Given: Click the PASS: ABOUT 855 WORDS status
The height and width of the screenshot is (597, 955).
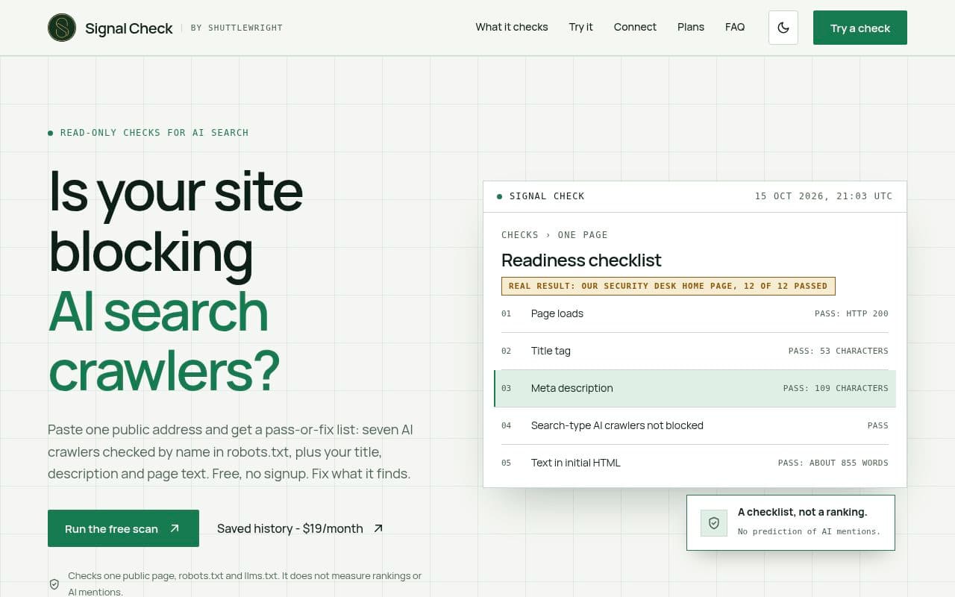Looking at the screenshot, I should click(833, 463).
